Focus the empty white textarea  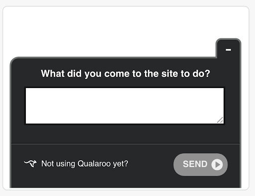125,106
